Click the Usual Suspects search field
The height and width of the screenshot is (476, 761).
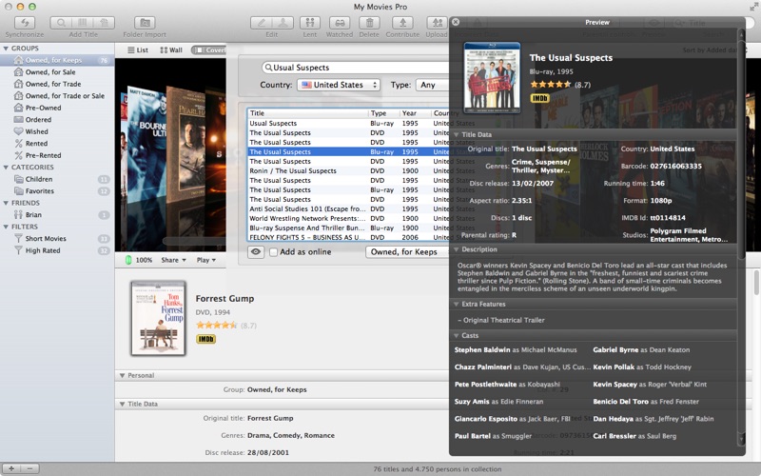pyautogui.click(x=356, y=68)
